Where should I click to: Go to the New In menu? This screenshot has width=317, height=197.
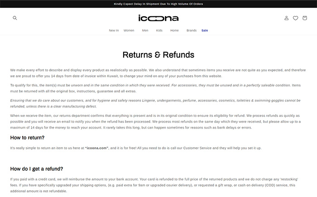pyautogui.click(x=114, y=30)
